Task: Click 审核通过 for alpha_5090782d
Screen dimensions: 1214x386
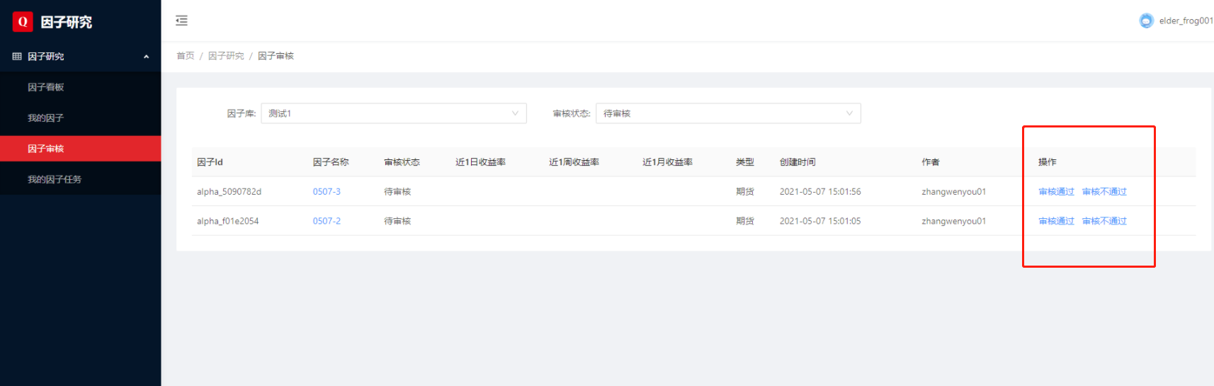Action: click(x=1056, y=192)
